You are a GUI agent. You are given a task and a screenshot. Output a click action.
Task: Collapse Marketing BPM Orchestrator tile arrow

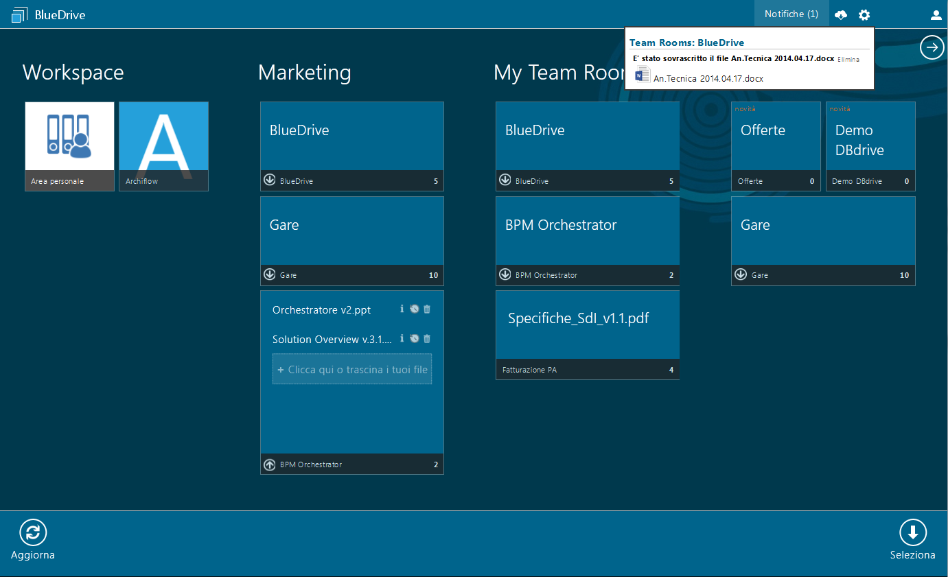[x=270, y=464]
